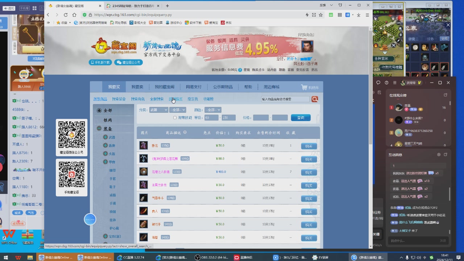Click the 藏宝阁公众号 button
464x261 pixels.
click(128, 62)
